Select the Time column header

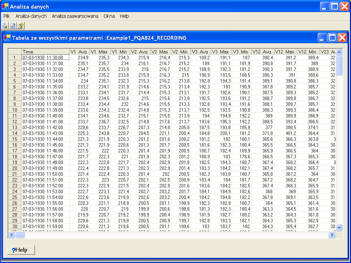click(45, 52)
